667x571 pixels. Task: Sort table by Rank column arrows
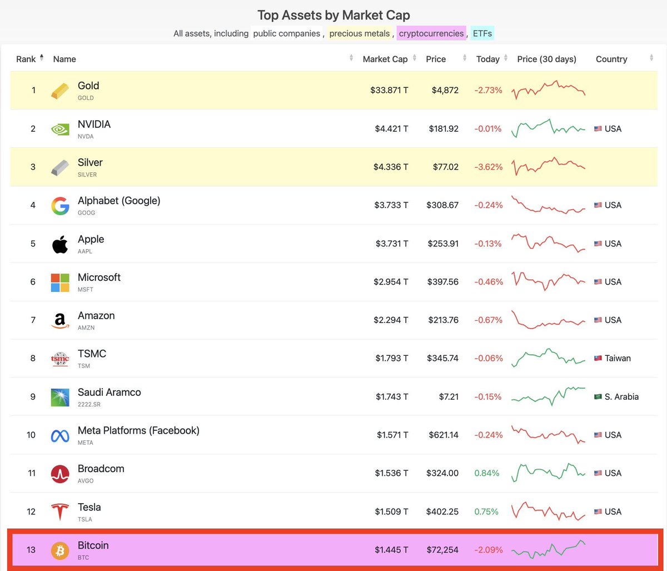[42, 58]
